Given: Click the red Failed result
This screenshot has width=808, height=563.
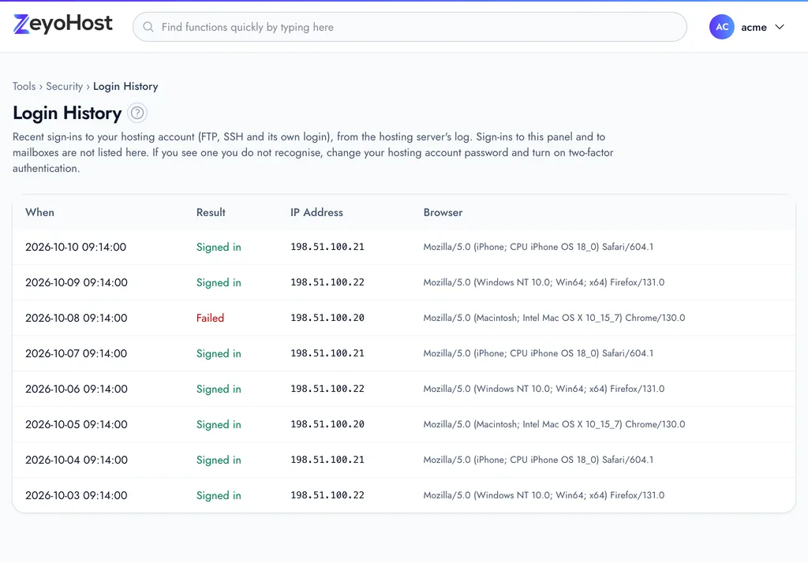Looking at the screenshot, I should [x=210, y=318].
